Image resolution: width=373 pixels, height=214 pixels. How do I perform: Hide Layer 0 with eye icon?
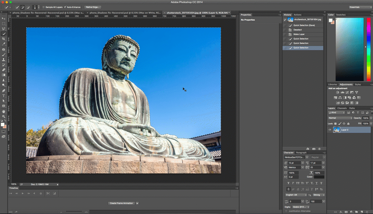coord(330,130)
